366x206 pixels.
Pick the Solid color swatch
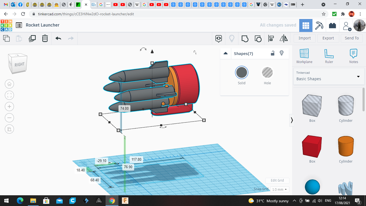[242, 73]
